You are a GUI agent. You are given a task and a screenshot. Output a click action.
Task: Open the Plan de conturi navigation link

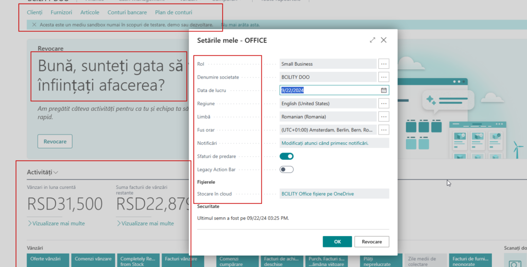[174, 12]
